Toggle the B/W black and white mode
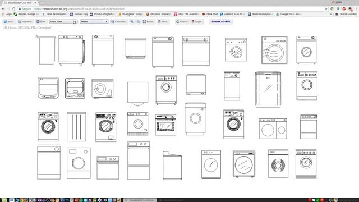Image resolution: width=359 pixels, height=202 pixels. coord(41,21)
